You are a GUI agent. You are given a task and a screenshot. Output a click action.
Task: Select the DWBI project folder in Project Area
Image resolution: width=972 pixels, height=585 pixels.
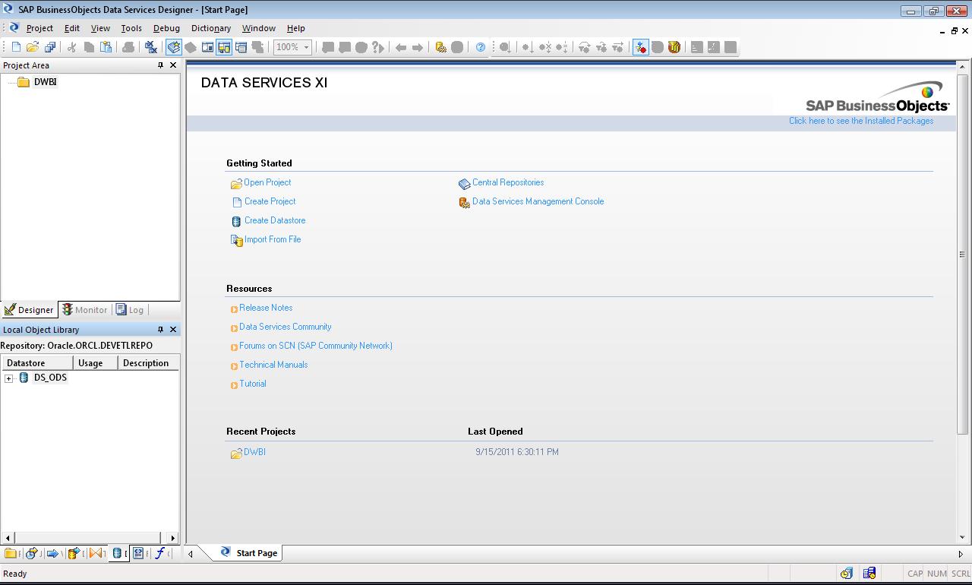(46, 82)
